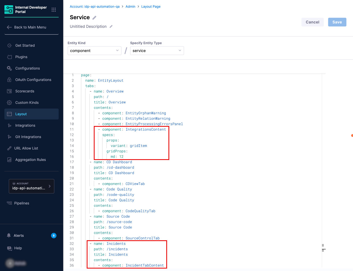Open the Admin breadcrumb link
Image resolution: width=353 pixels, height=271 pixels.
pyautogui.click(x=130, y=7)
